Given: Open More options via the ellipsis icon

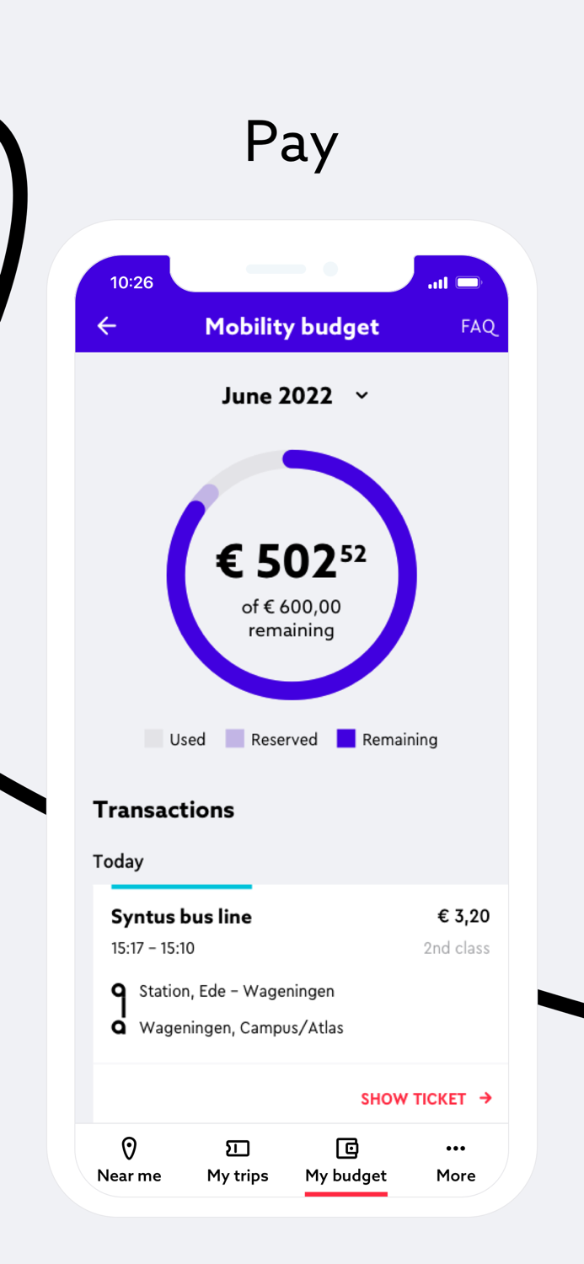Looking at the screenshot, I should tap(455, 1148).
